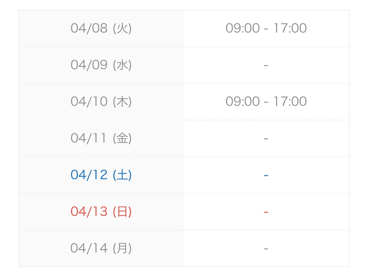Click the 17:00 end time on 04/08
This screenshot has width=368, height=276.
(x=290, y=28)
